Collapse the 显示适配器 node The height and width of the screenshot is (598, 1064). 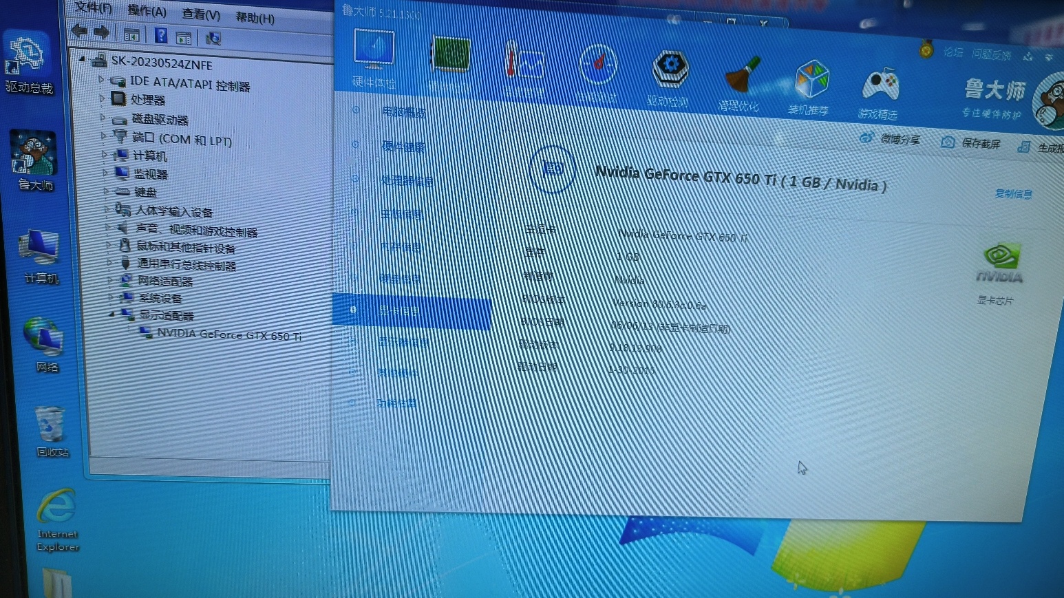click(111, 314)
